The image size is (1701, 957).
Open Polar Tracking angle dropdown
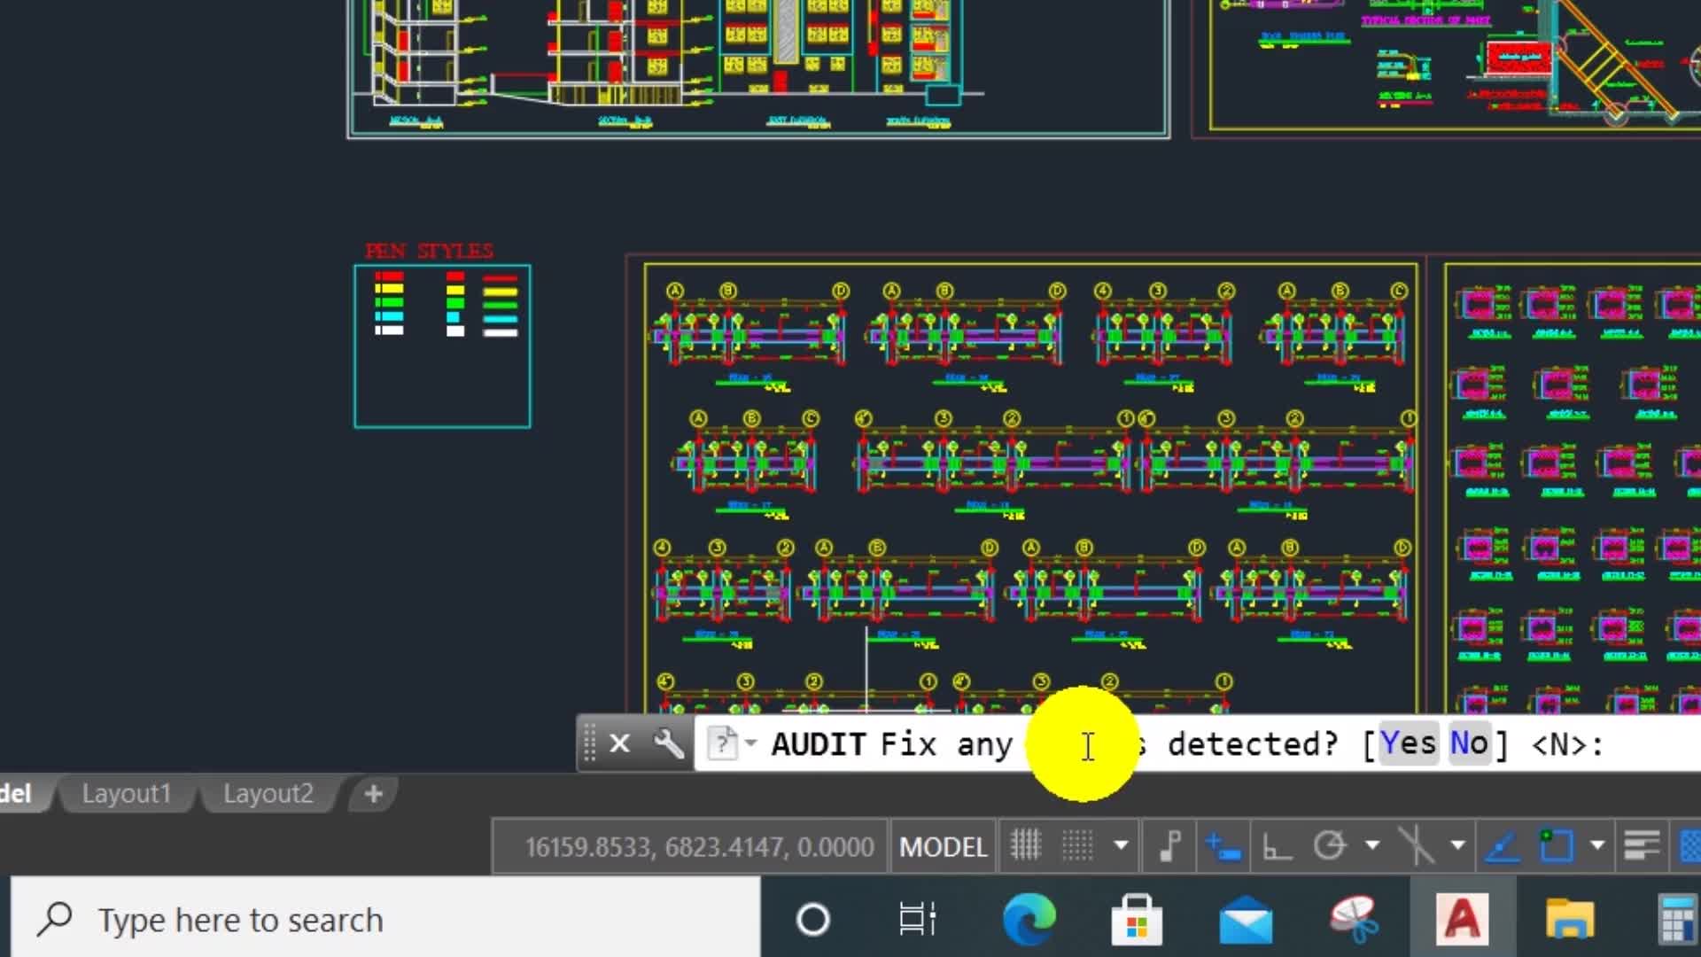pos(1372,845)
